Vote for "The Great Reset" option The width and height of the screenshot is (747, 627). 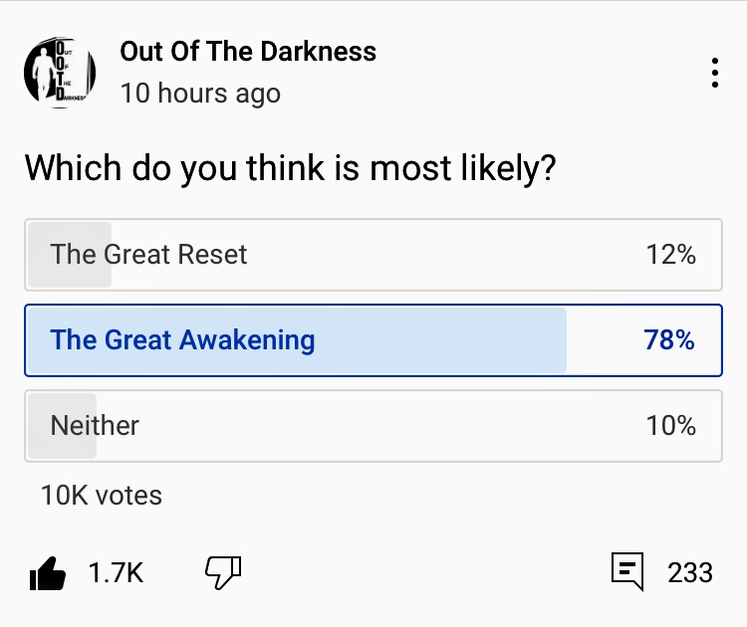coord(148,255)
